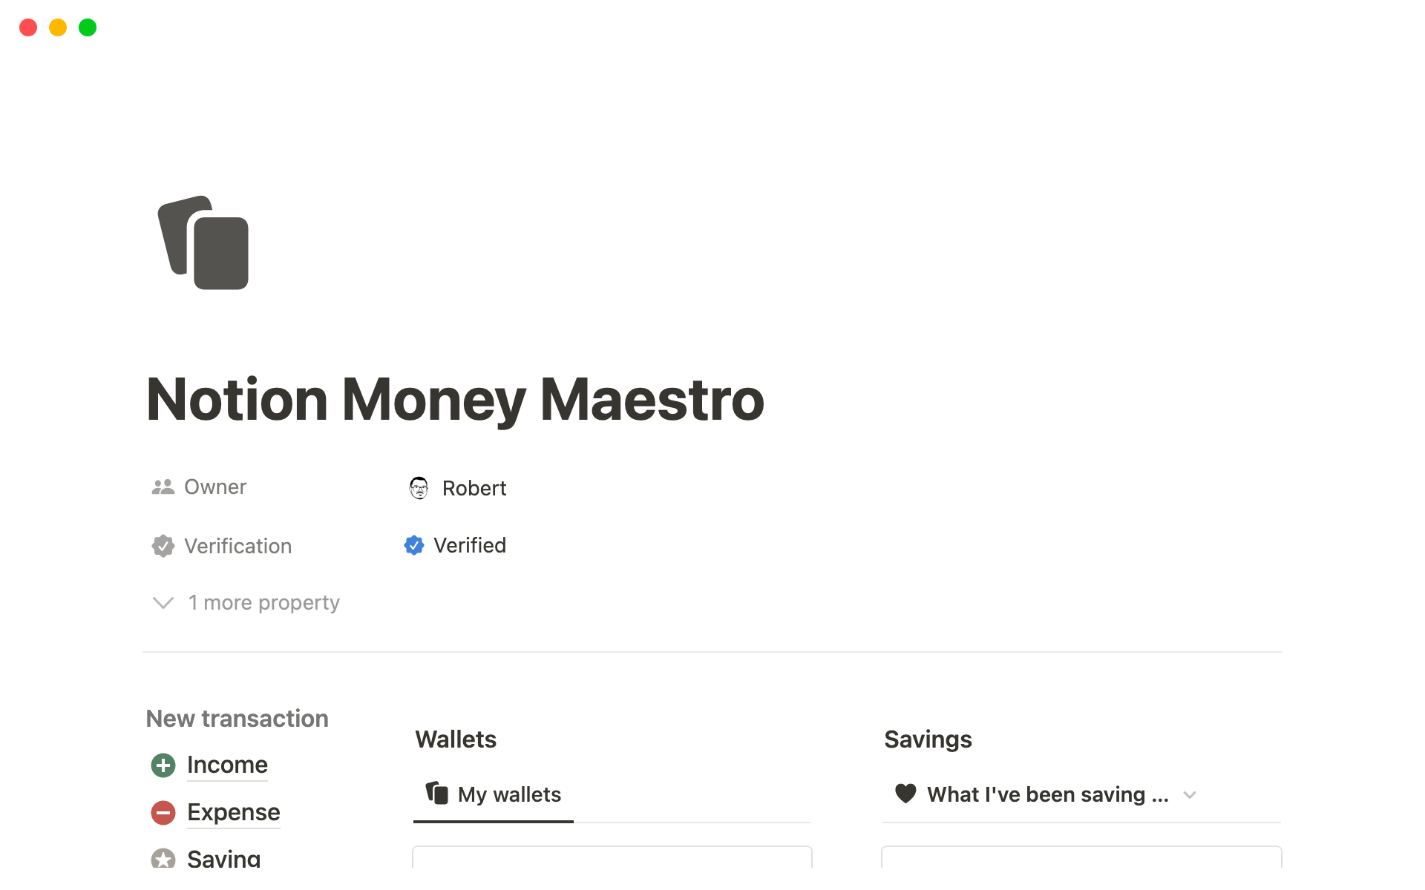Expand the 1 more property chevron

(x=163, y=602)
